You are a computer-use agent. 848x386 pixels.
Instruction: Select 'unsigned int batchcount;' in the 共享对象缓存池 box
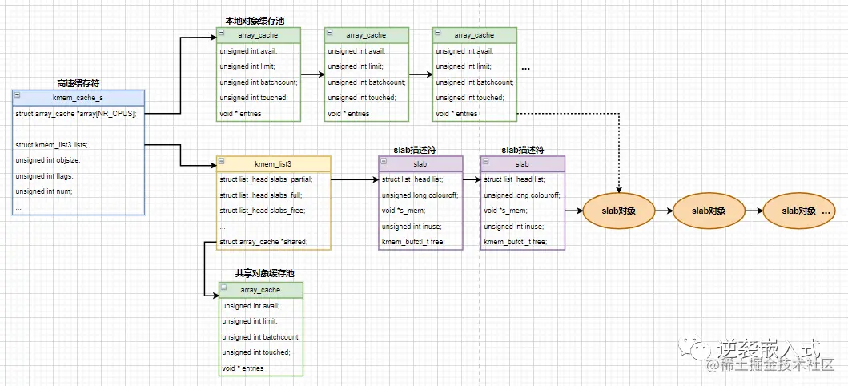261,337
